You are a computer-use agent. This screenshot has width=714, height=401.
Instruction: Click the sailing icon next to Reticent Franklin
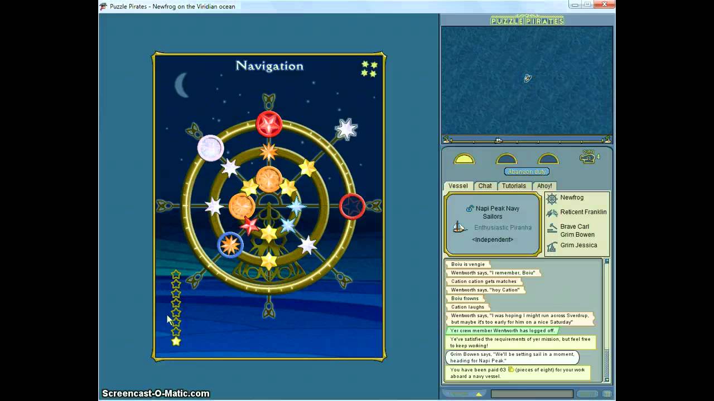click(x=552, y=213)
